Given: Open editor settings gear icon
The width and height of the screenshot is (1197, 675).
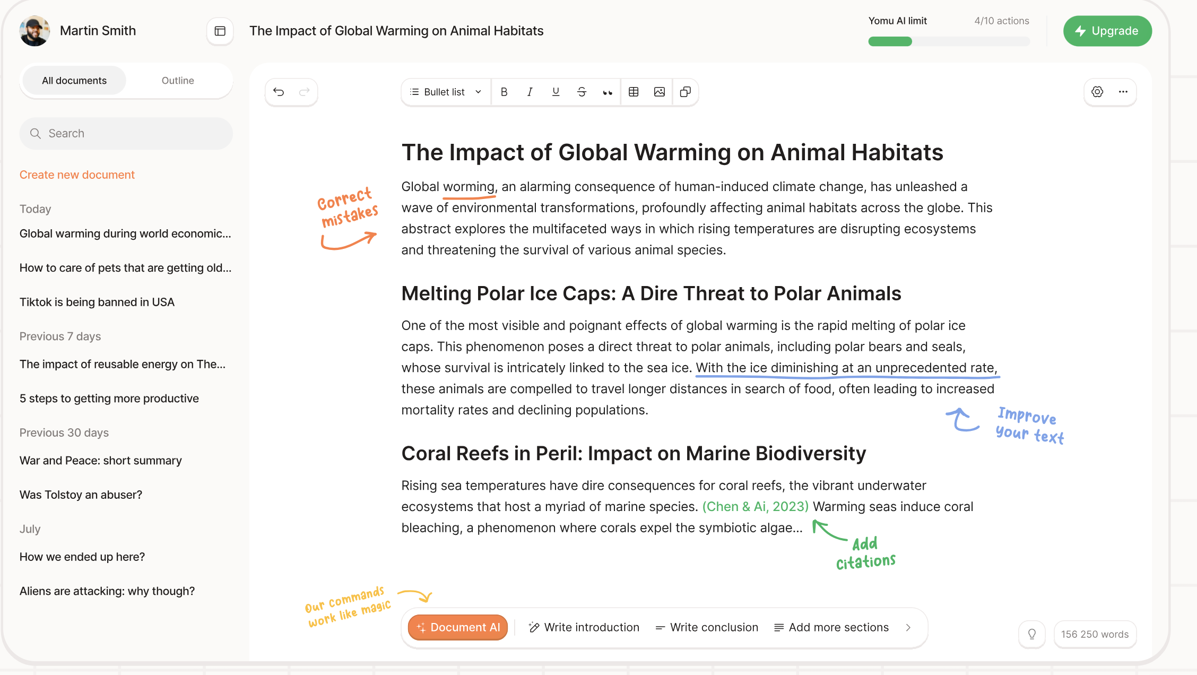Looking at the screenshot, I should [1097, 92].
